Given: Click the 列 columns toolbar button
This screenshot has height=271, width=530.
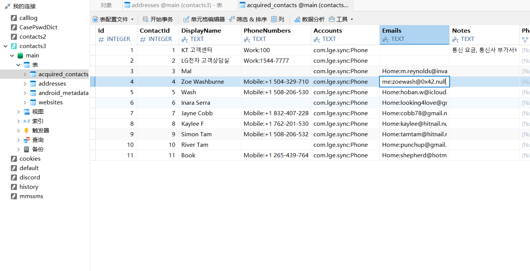Looking at the screenshot, I should [x=278, y=19].
